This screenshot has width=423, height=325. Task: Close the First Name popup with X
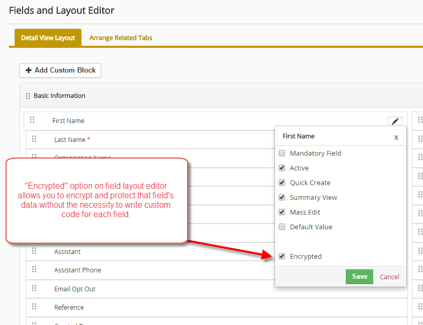(x=396, y=138)
